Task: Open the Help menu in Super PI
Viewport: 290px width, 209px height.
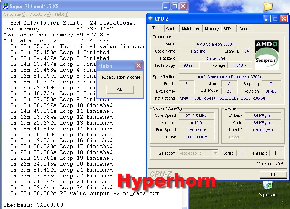Action: [62, 14]
